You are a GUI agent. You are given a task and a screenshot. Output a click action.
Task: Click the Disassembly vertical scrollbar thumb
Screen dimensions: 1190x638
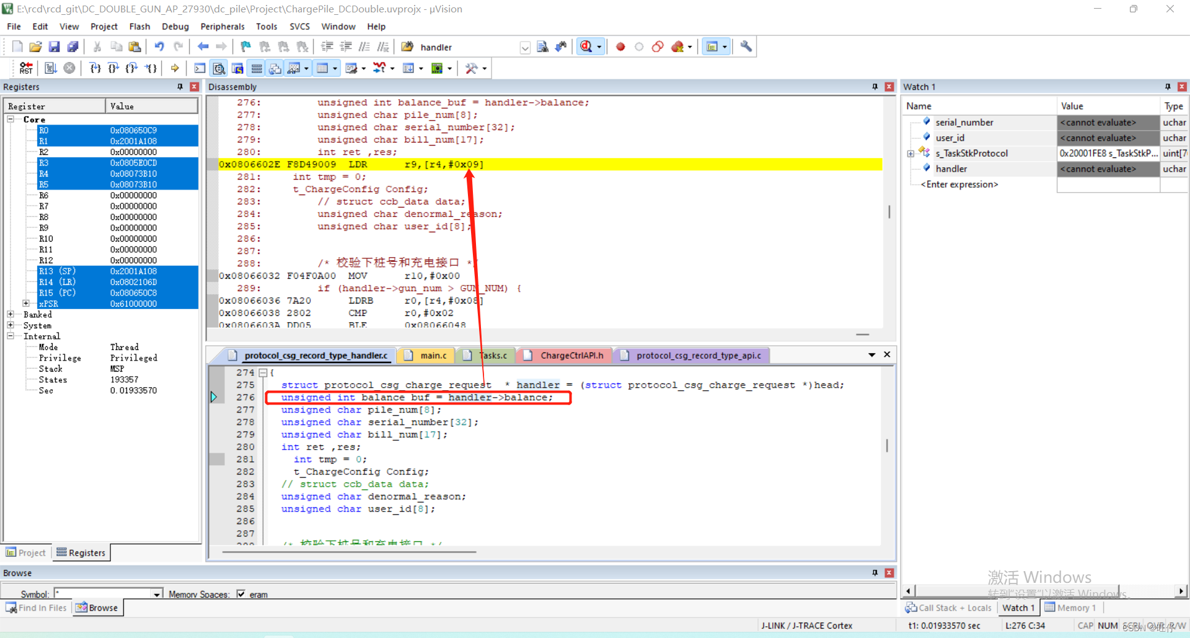pos(889,212)
